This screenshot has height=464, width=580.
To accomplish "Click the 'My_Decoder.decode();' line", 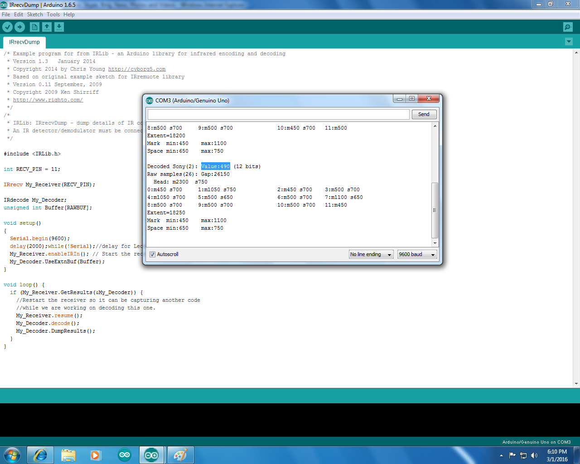I will pyautogui.click(x=48, y=324).
